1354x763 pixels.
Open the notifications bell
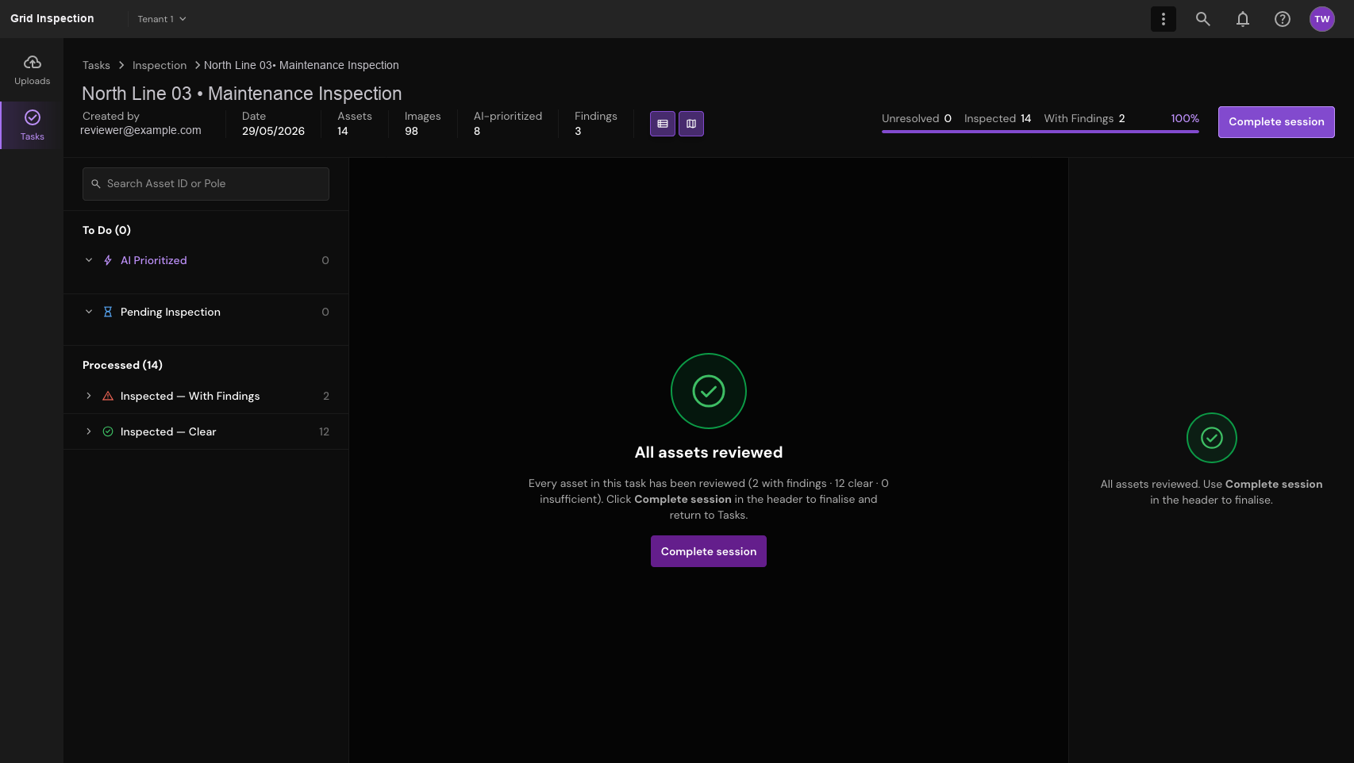point(1243,19)
